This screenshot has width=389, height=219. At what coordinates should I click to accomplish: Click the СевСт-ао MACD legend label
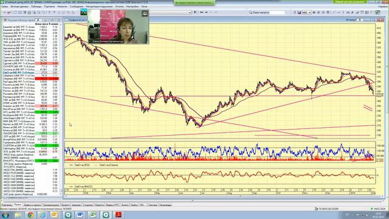pyautogui.click(x=83, y=186)
